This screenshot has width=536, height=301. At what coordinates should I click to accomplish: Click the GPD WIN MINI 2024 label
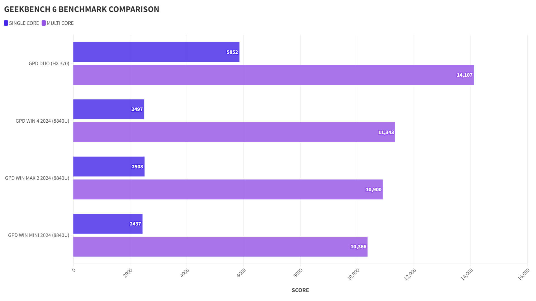point(39,235)
